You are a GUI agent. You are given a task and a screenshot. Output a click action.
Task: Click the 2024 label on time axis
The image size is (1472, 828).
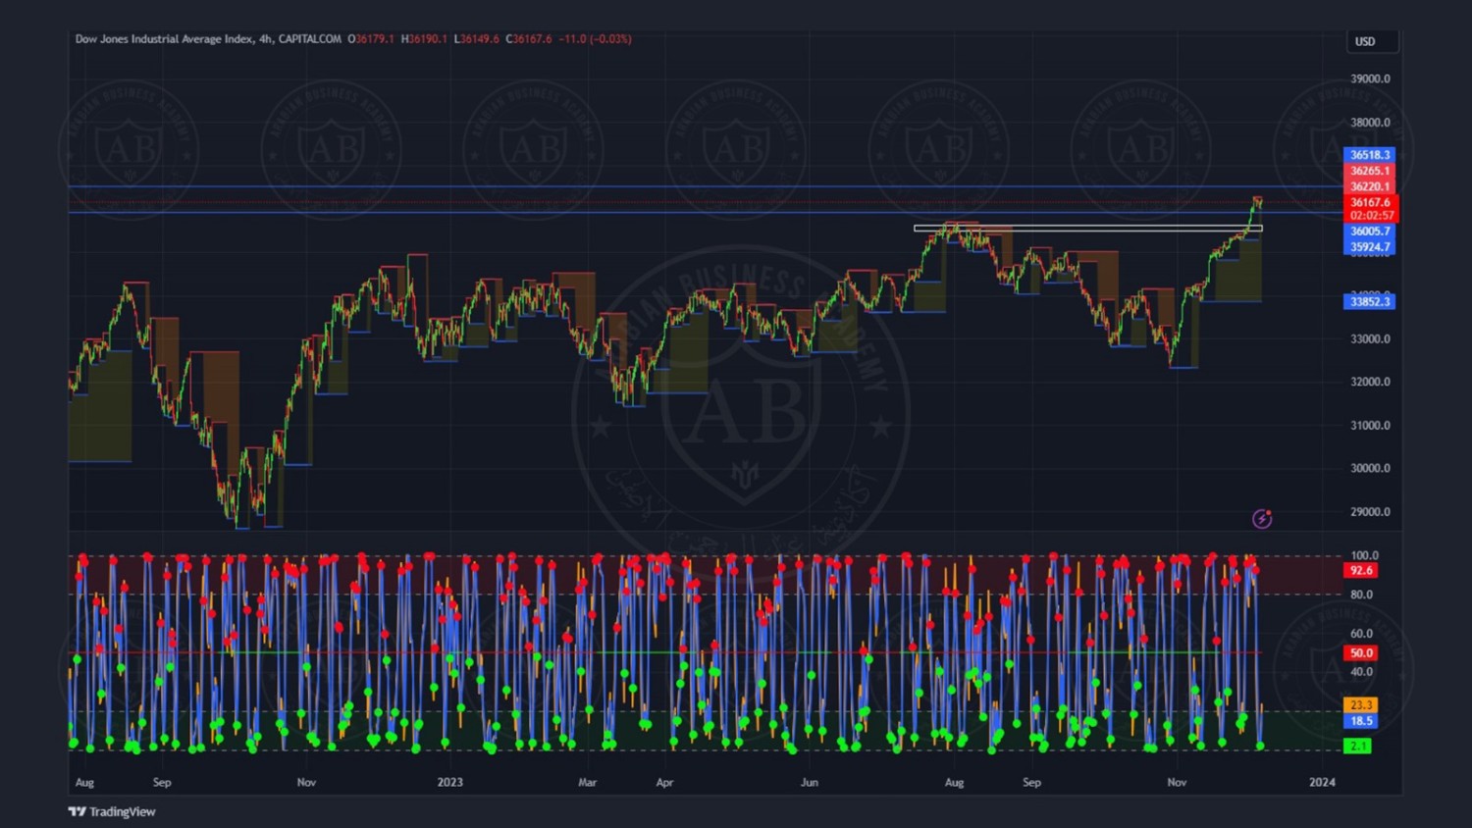[1322, 782]
